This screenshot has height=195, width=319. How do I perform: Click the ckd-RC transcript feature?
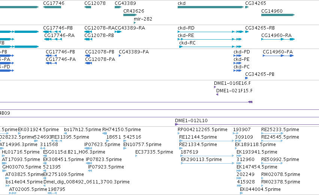[210, 47]
